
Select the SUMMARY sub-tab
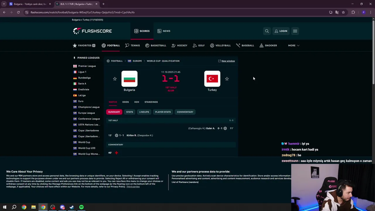114,112
